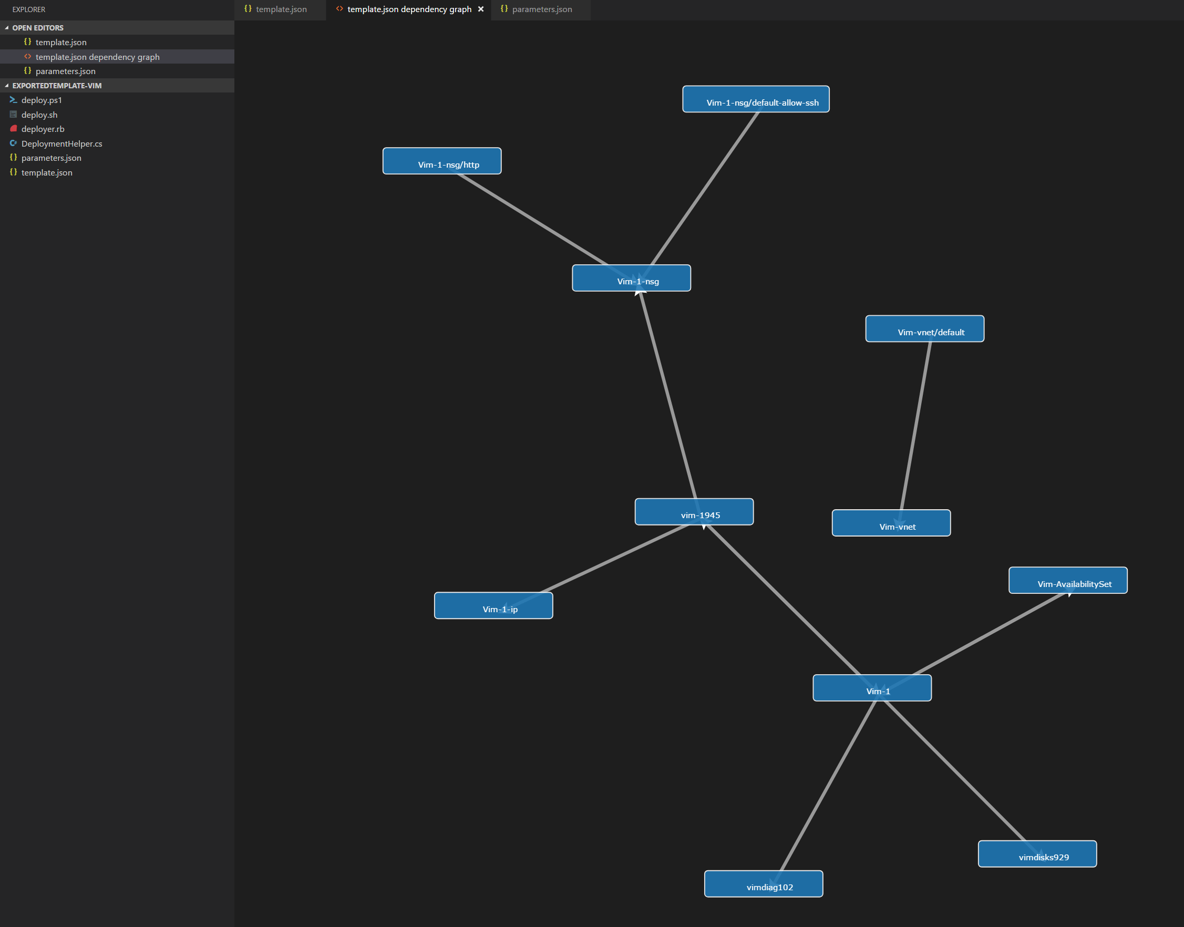The height and width of the screenshot is (927, 1184).
Task: Open template.json in the project folder
Action: pos(47,172)
